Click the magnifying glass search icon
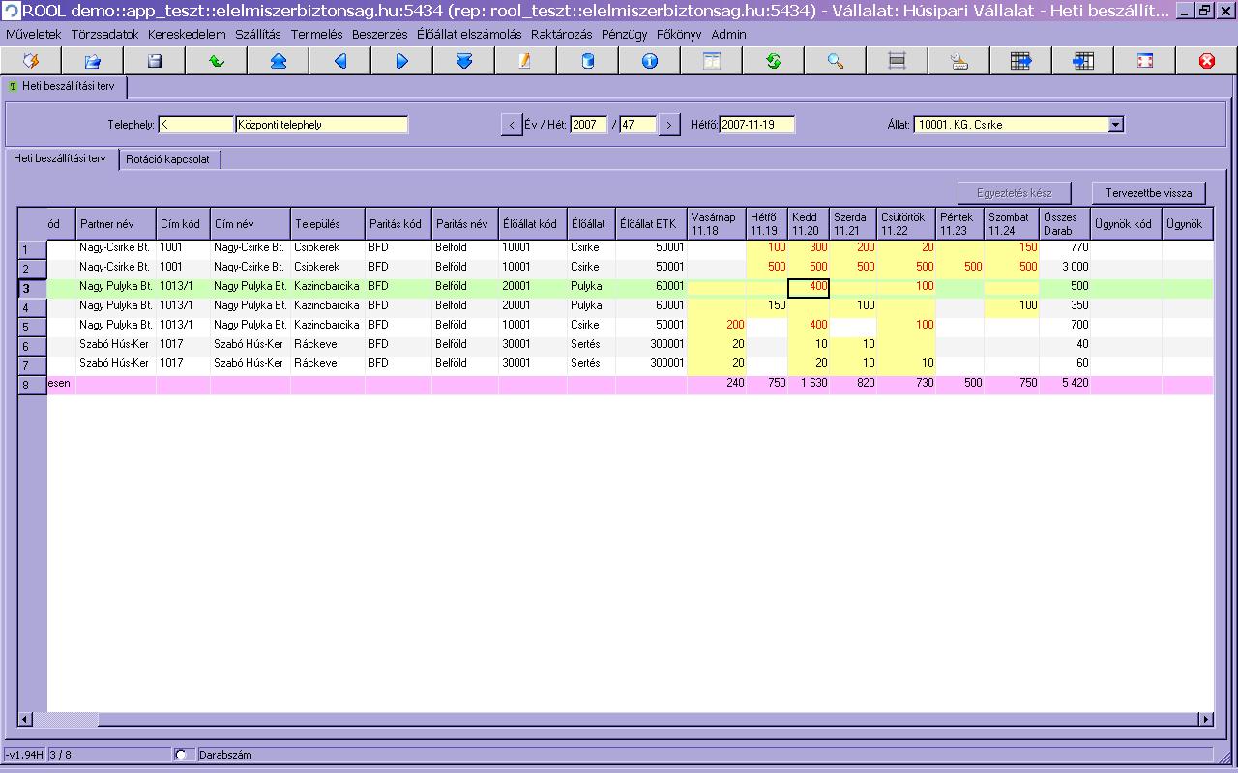This screenshot has width=1238, height=773. click(836, 61)
